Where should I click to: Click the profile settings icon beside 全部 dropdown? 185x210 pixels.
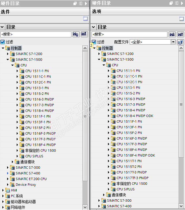181,42
